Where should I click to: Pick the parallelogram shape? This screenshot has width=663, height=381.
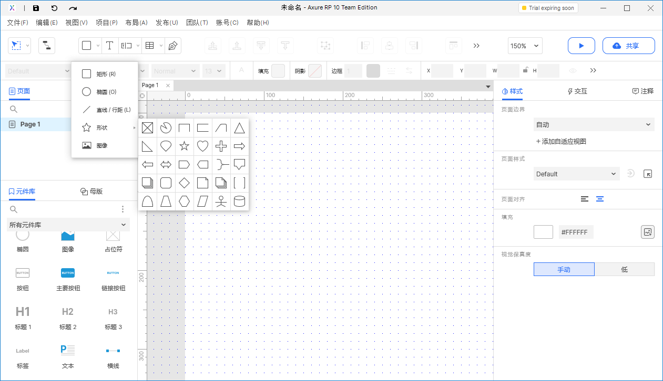click(202, 201)
